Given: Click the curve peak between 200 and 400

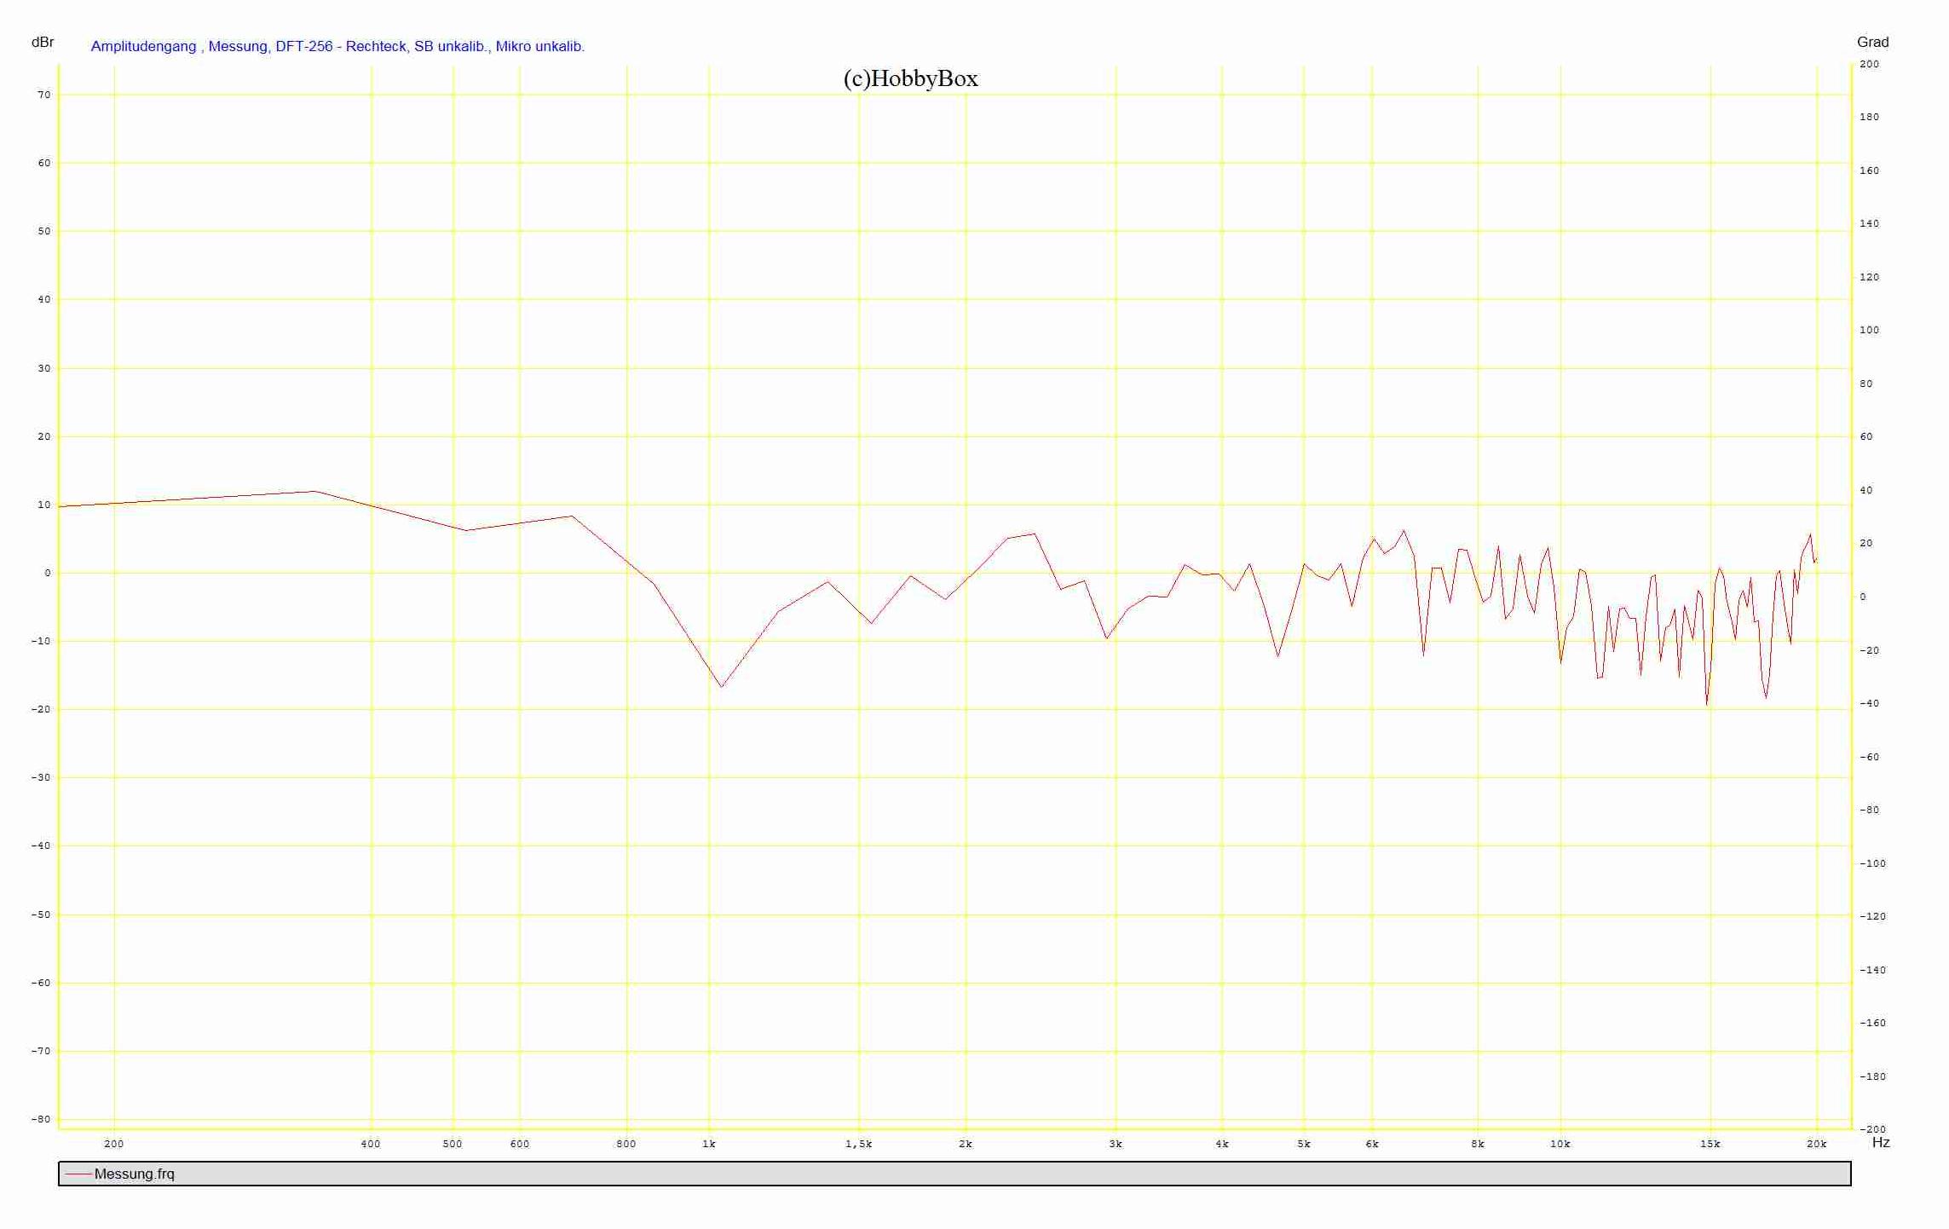Looking at the screenshot, I should click(x=314, y=491).
